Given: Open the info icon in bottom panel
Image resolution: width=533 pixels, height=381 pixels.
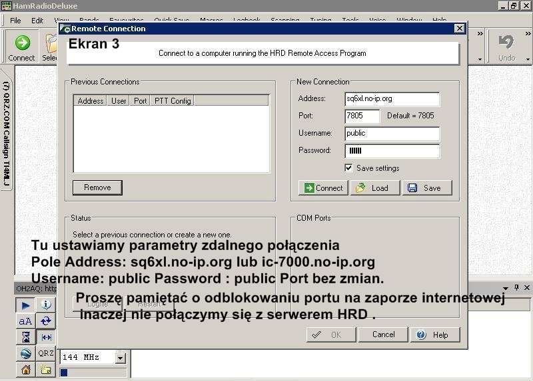Looking at the screenshot, I should tap(46, 305).
